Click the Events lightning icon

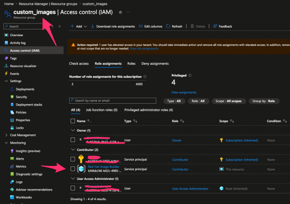pyautogui.click(x=6, y=74)
